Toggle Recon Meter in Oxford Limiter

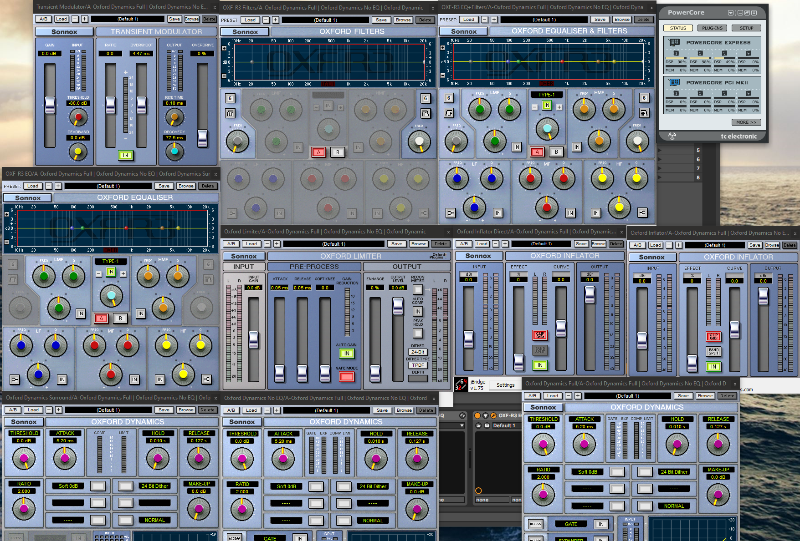click(x=418, y=289)
